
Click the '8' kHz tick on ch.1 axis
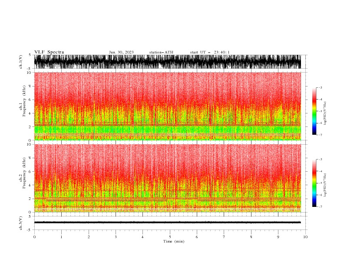30,86
